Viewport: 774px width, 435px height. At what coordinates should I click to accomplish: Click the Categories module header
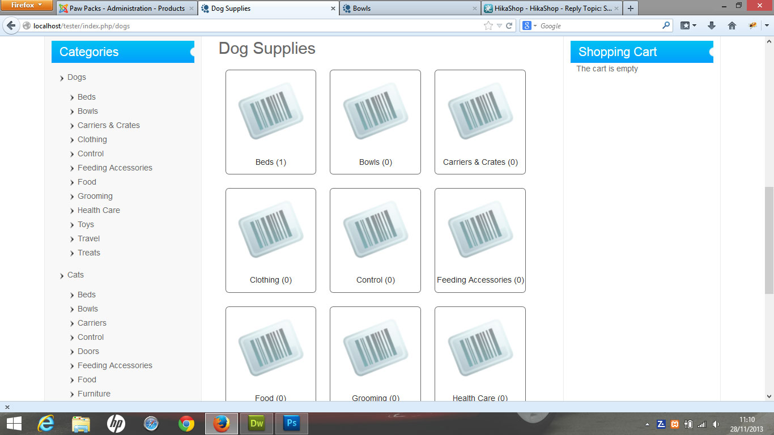tap(123, 52)
